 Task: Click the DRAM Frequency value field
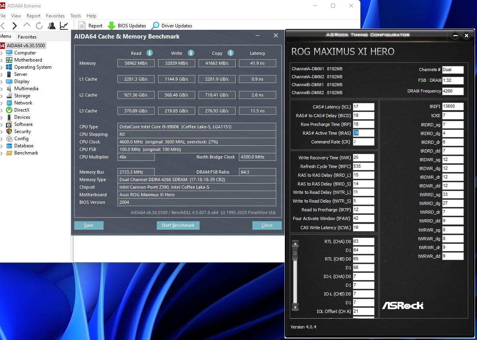click(x=453, y=91)
